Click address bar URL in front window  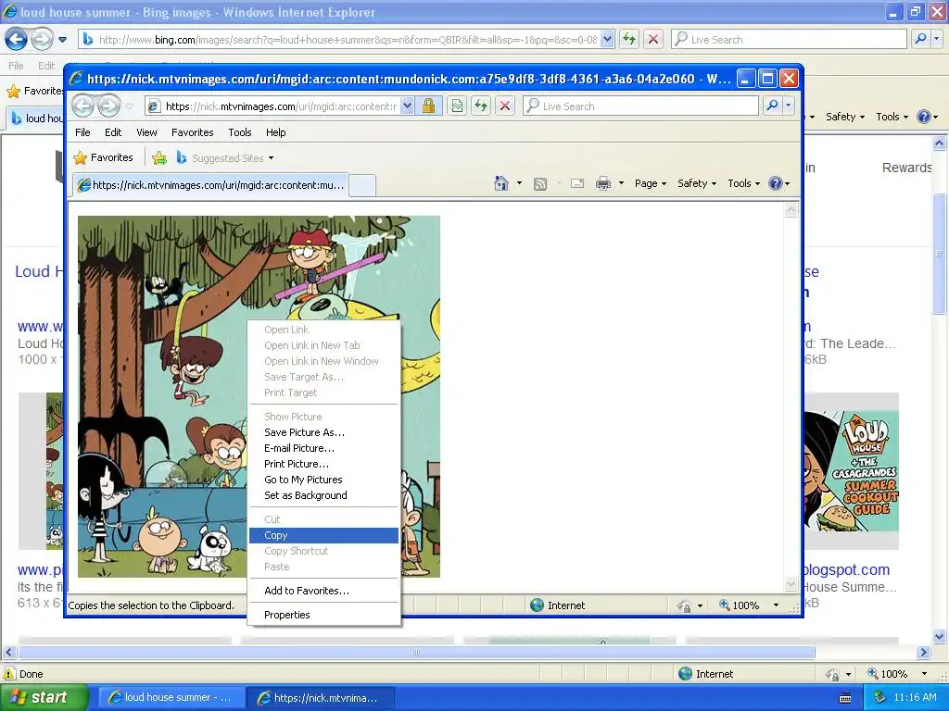(280, 106)
